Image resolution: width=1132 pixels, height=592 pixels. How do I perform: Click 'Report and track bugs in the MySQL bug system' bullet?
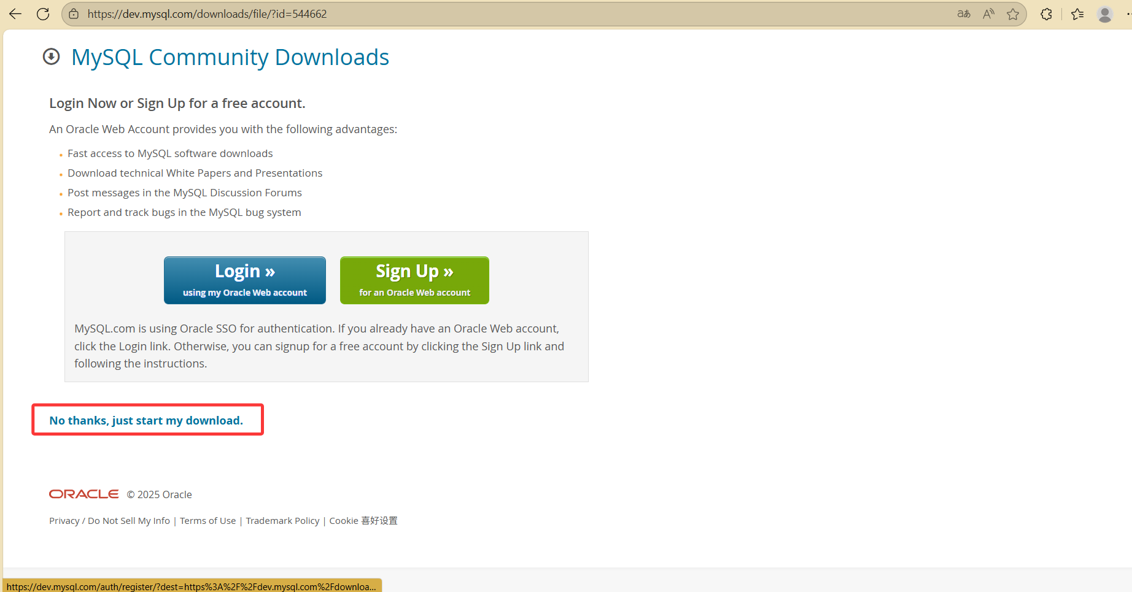point(184,212)
